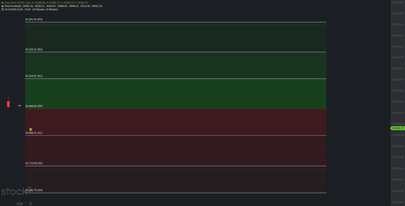Click the Pivot-Punkte indicator icon
The image size is (405, 206).
[2, 6]
